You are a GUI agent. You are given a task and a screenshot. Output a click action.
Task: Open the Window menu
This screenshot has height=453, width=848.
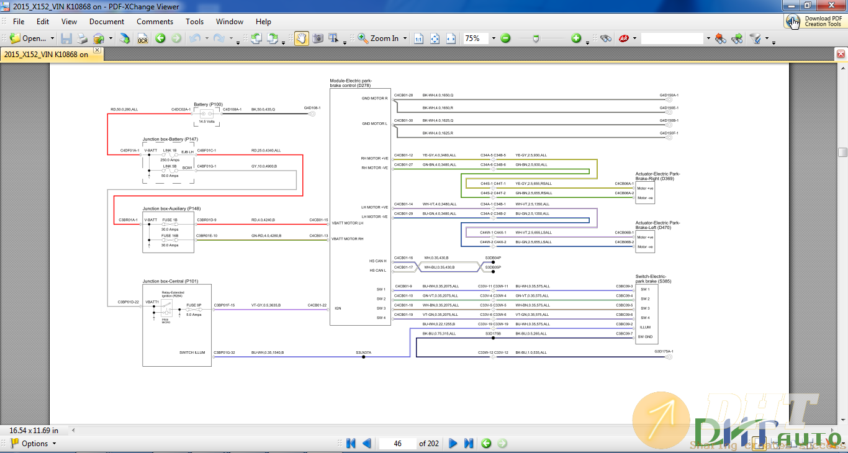230,21
